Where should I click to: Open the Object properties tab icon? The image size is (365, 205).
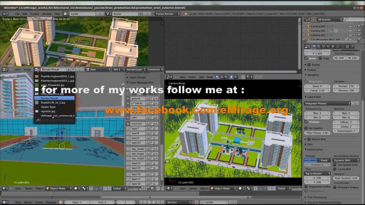click(333, 46)
